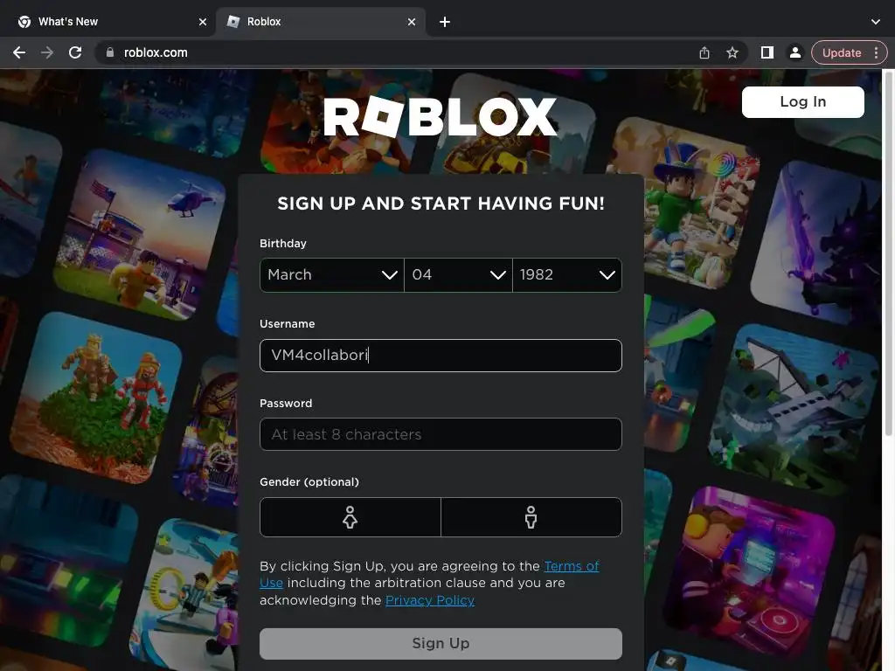Select the Roblox browser tab
The image size is (895, 671).
[x=321, y=22]
